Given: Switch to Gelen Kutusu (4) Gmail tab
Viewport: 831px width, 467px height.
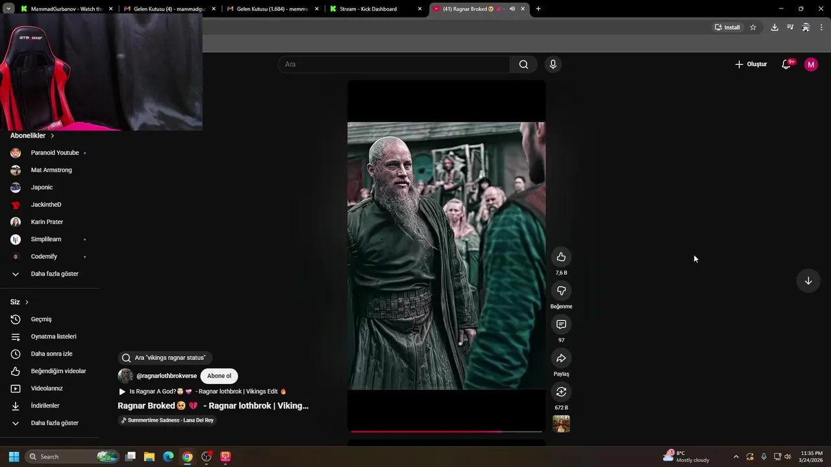Looking at the screenshot, I should pyautogui.click(x=169, y=9).
